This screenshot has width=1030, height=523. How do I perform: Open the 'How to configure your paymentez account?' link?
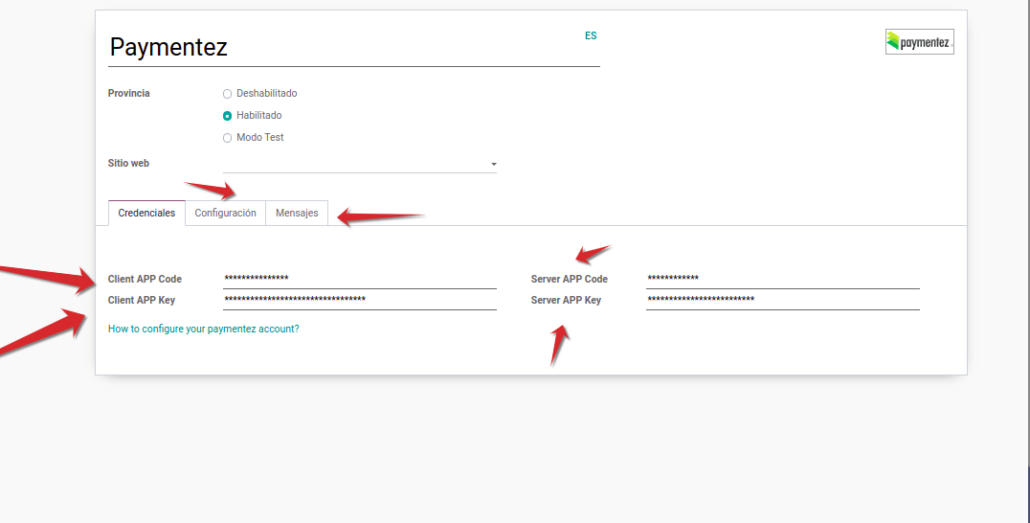pyautogui.click(x=203, y=329)
